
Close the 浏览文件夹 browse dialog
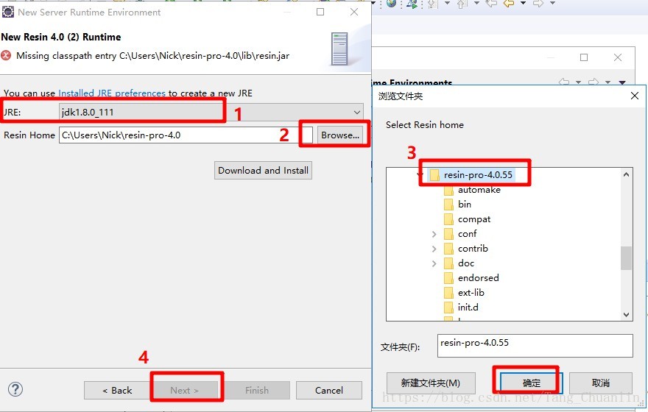point(635,96)
